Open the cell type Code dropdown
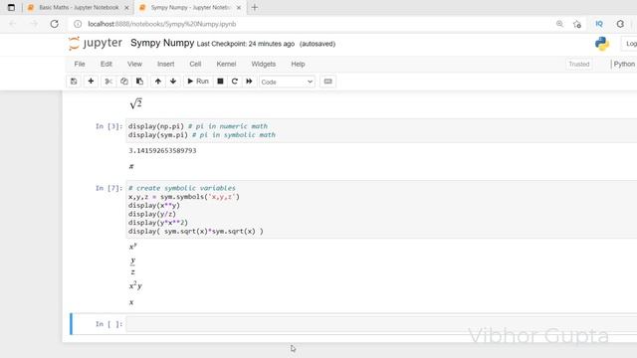637x358 pixels. tap(287, 82)
